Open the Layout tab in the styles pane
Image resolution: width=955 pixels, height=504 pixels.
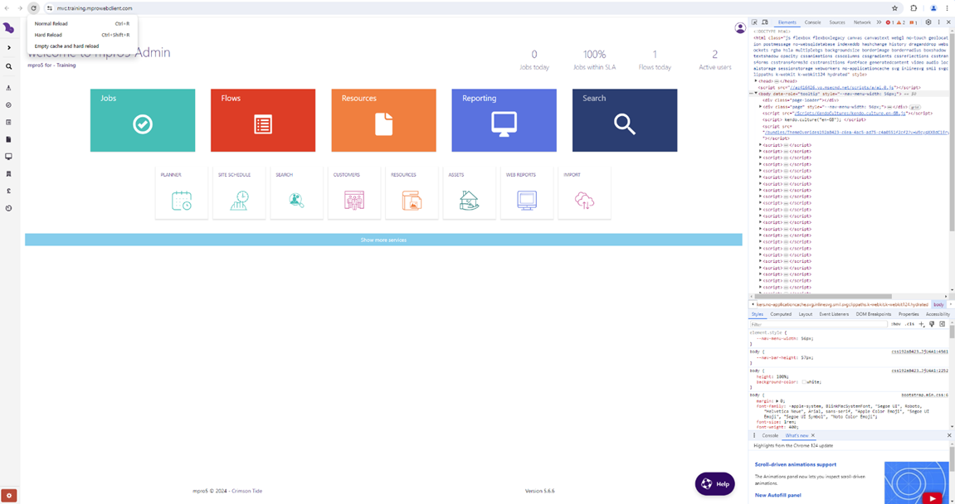(x=805, y=314)
